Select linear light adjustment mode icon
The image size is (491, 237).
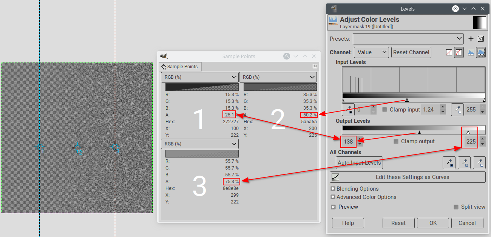coord(449,52)
